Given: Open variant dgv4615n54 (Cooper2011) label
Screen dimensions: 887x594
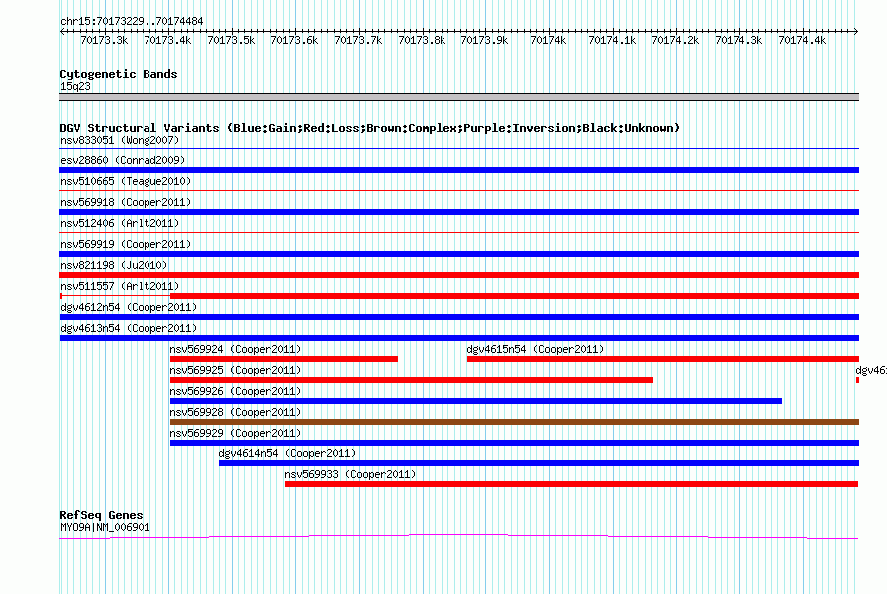Looking at the screenshot, I should 535,349.
